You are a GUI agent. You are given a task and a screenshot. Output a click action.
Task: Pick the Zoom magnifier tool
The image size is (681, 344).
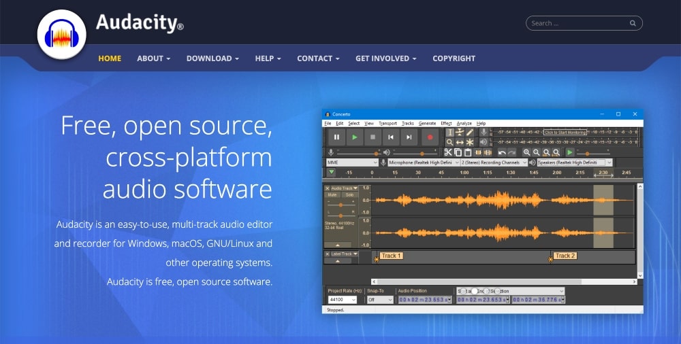[450, 142]
